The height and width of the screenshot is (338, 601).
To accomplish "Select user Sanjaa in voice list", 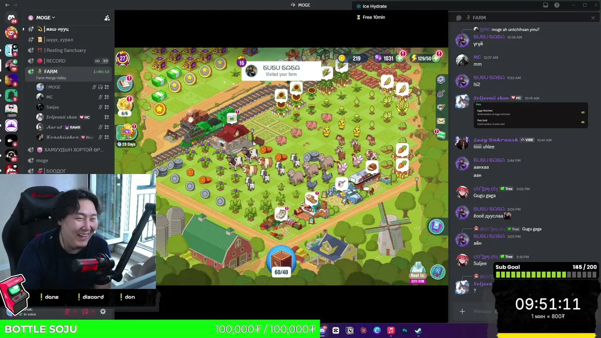I will point(52,107).
